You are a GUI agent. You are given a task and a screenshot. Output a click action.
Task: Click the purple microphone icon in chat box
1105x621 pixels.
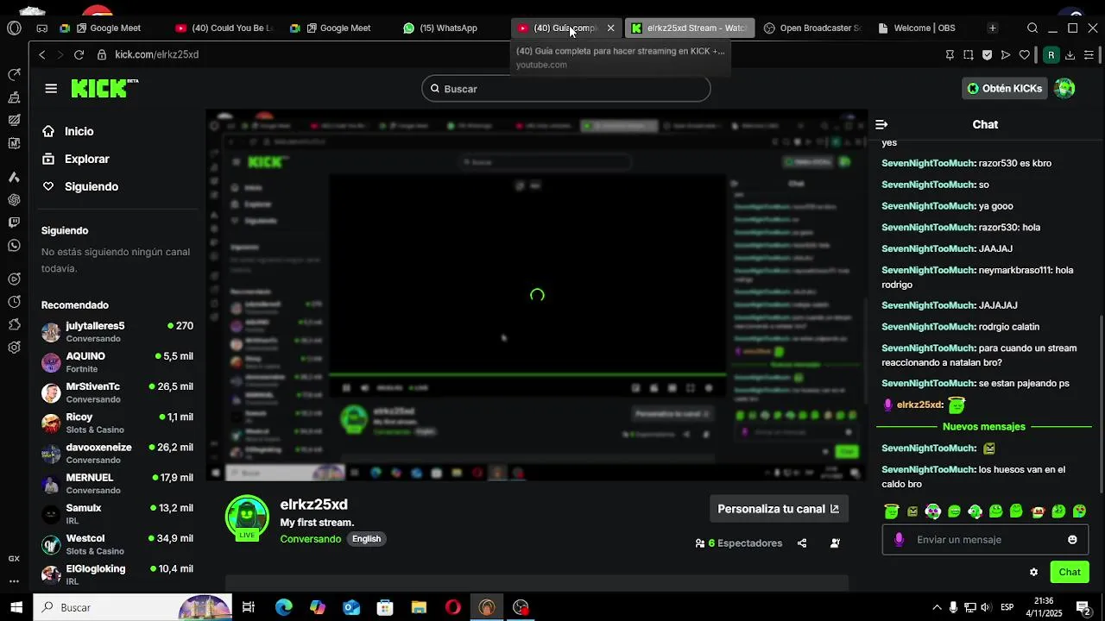tap(899, 540)
